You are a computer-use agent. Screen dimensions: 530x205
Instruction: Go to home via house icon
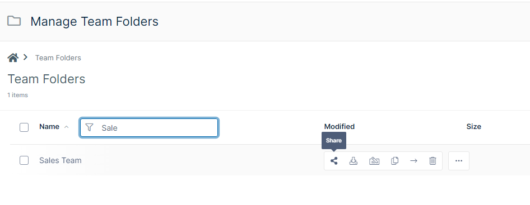[13, 58]
